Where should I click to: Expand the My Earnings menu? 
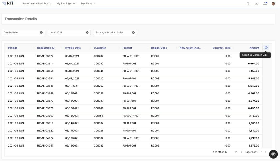coord(66,4)
